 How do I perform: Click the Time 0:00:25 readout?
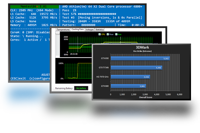click(x=131, y=25)
